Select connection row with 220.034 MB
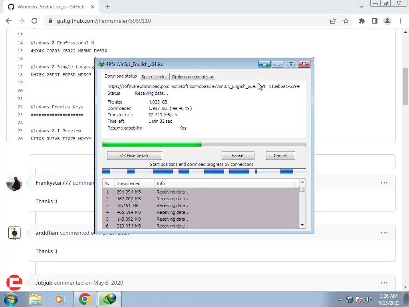Image resolution: width=409 pixels, height=307 pixels. 201,225
